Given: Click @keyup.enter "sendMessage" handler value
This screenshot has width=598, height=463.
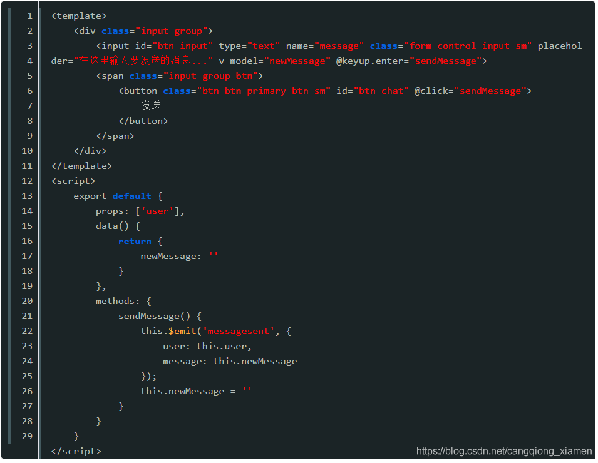Looking at the screenshot, I should (x=445, y=61).
